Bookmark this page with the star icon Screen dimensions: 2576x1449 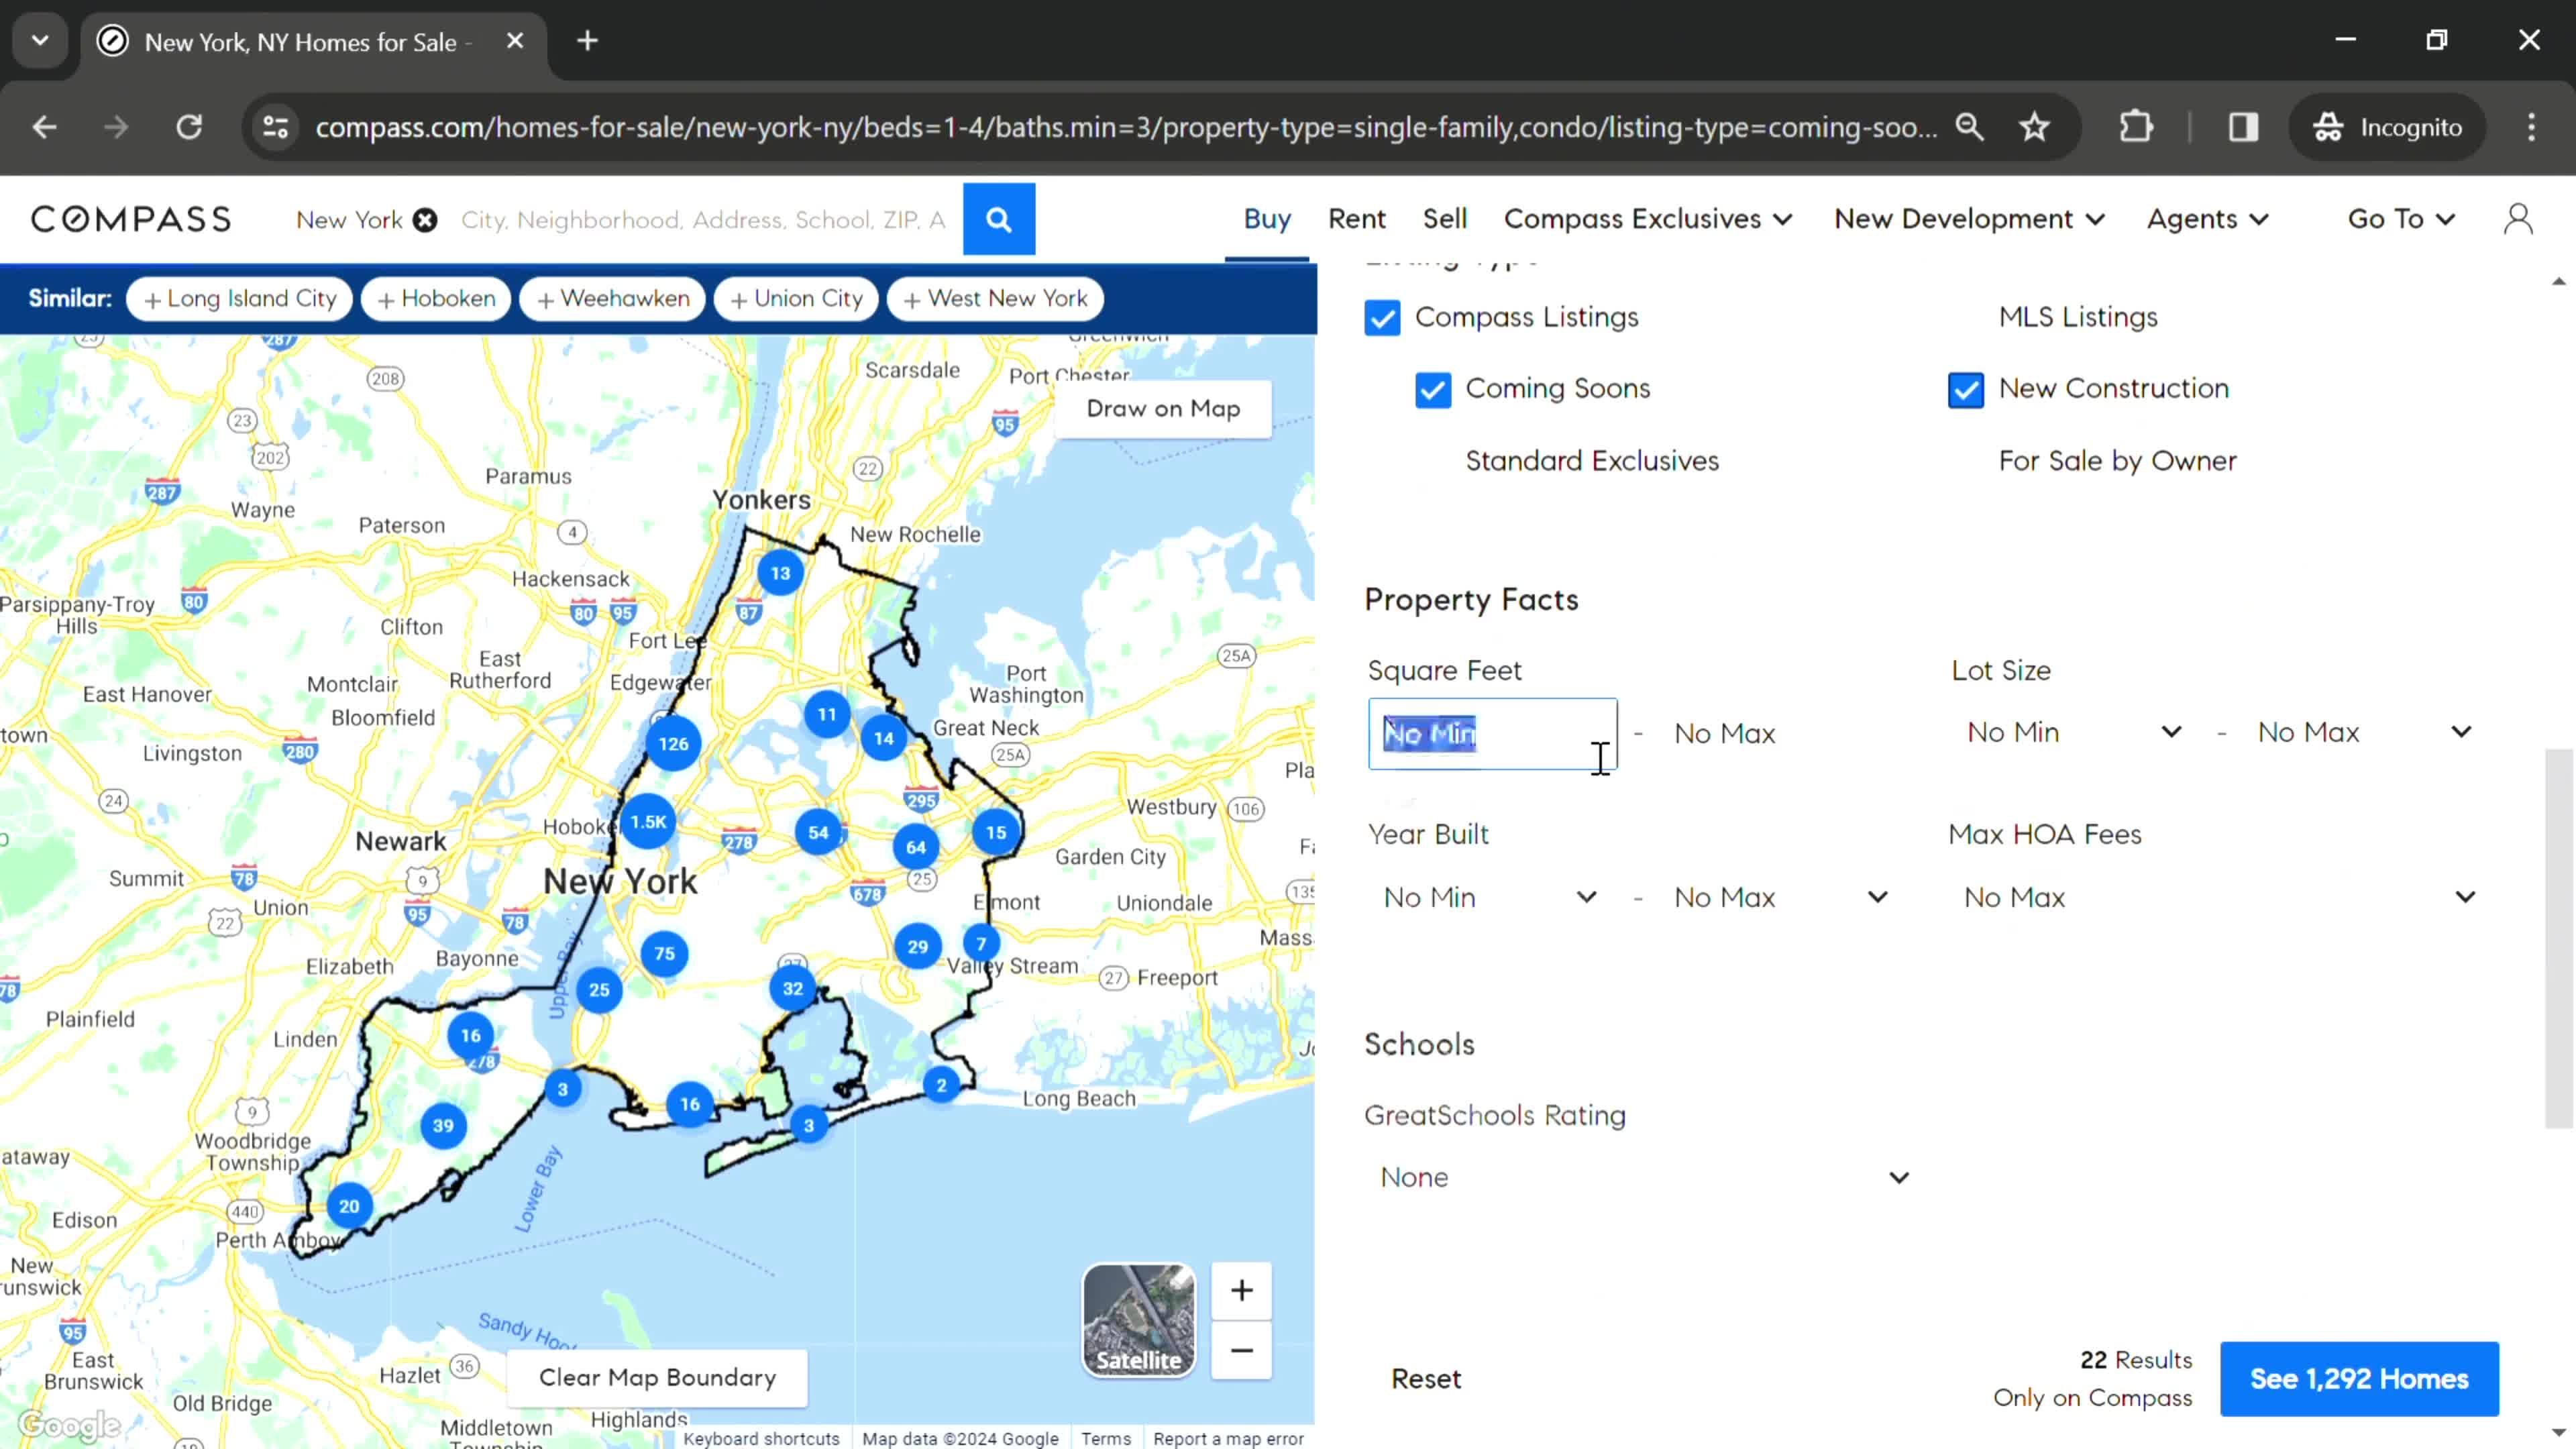point(2034,127)
